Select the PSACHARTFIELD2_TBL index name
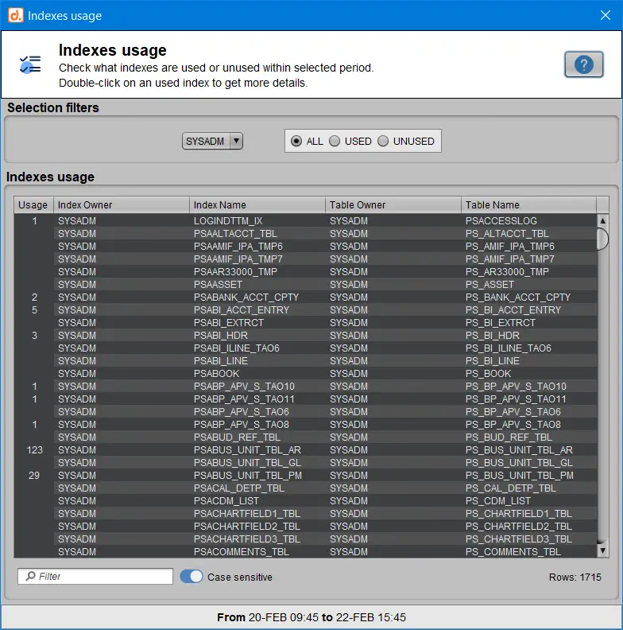 (x=247, y=527)
